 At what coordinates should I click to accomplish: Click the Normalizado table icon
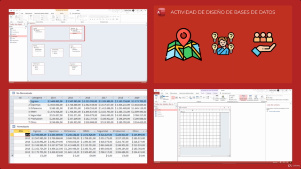(14, 126)
